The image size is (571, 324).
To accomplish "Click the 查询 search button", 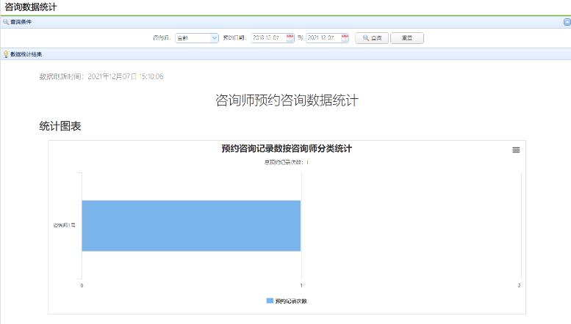I will [372, 38].
